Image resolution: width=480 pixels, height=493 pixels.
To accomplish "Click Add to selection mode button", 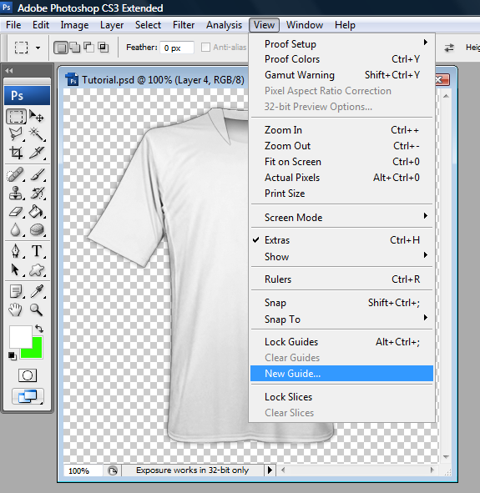I will coord(75,48).
